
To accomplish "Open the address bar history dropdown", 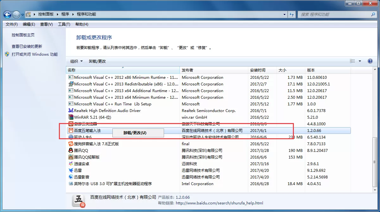I will (x=284, y=14).
